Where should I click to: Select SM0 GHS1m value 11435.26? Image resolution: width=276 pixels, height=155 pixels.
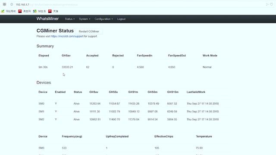coord(134,104)
